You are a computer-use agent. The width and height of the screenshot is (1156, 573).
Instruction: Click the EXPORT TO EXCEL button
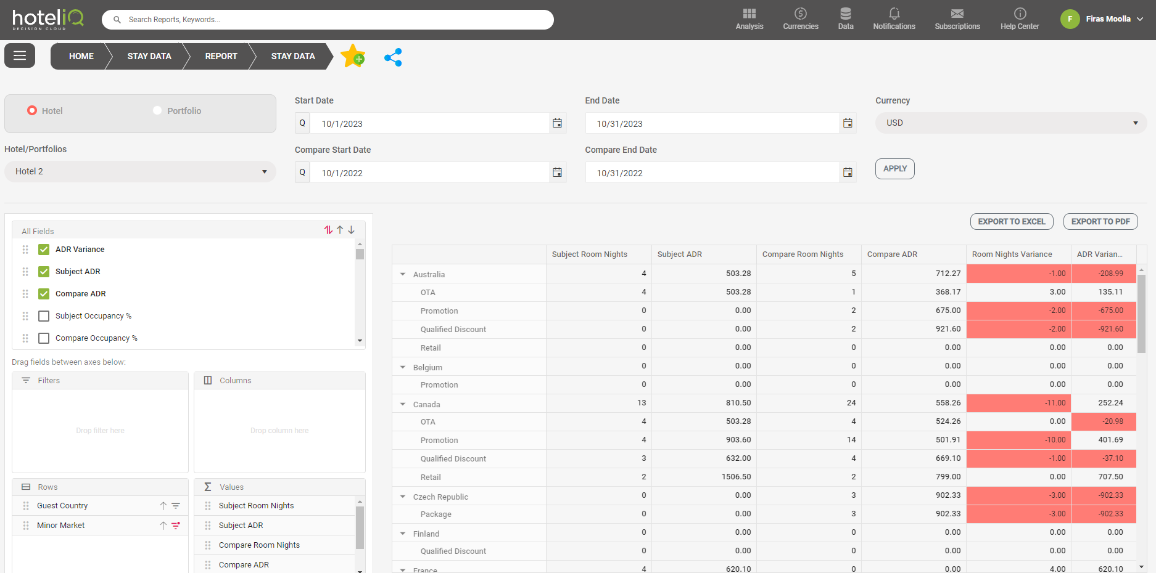1011,222
